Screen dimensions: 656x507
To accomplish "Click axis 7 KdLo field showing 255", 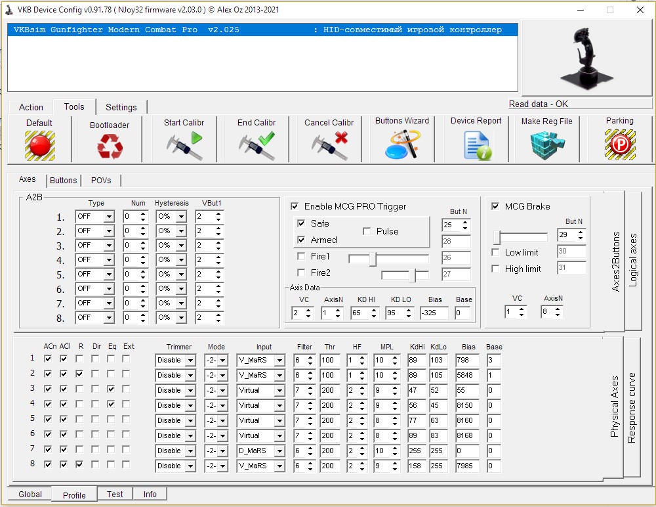I will point(438,451).
